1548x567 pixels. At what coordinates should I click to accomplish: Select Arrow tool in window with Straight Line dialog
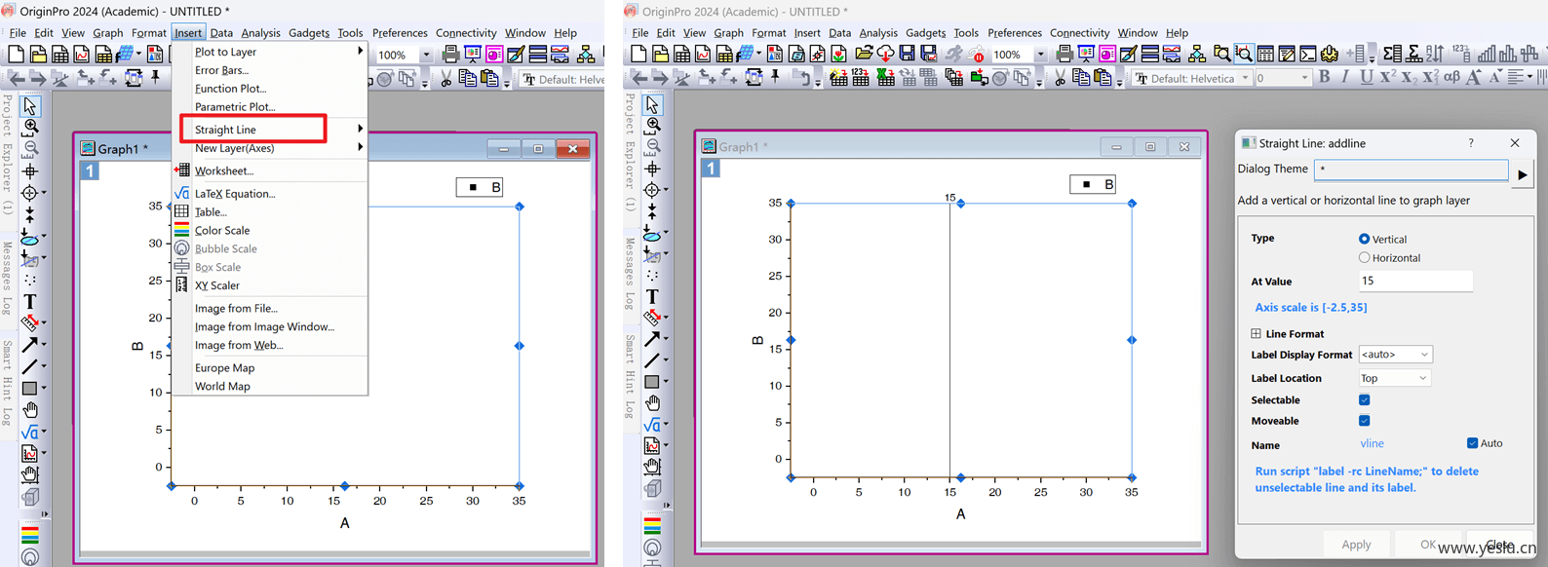click(x=652, y=339)
